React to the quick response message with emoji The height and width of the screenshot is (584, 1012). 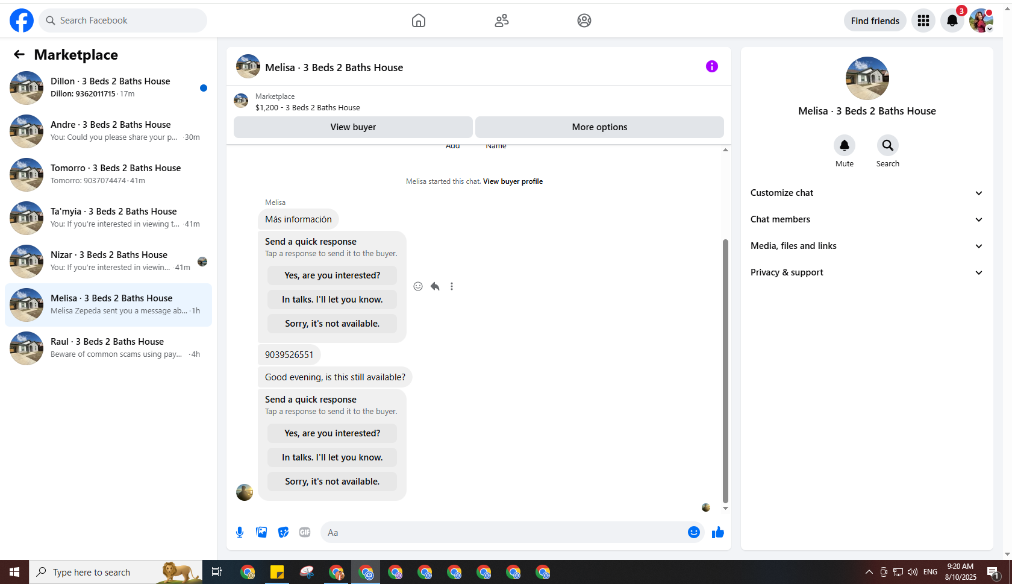pos(418,286)
